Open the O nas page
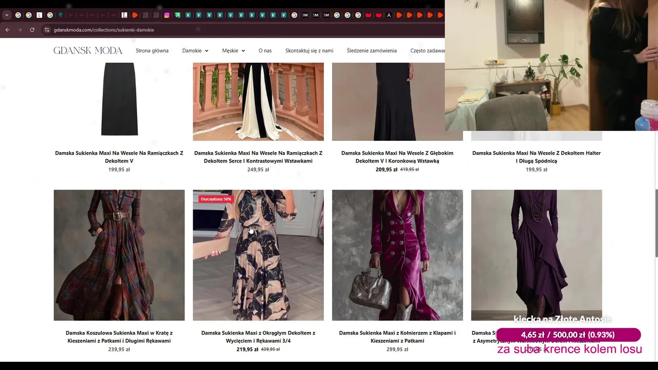Screen dimensions: 658x370 point(265,50)
